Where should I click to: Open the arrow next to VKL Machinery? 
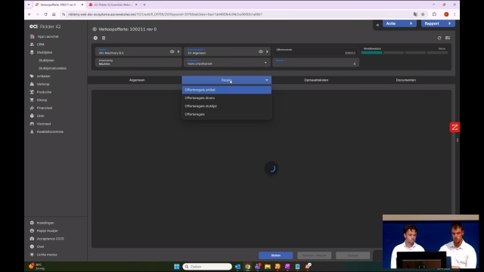pos(178,52)
